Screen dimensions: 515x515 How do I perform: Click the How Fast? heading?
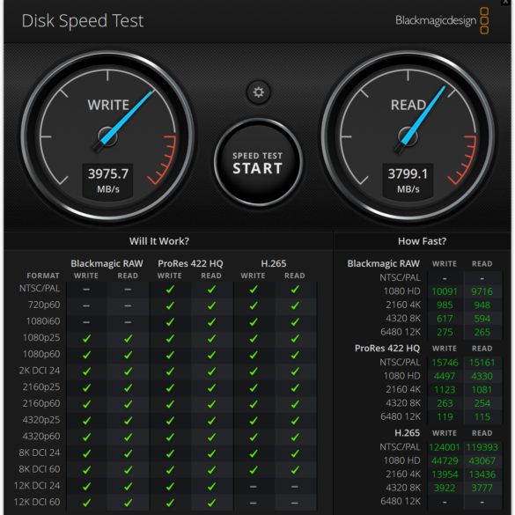422,241
